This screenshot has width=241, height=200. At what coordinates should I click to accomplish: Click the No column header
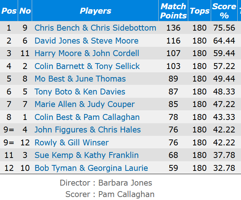25,11
